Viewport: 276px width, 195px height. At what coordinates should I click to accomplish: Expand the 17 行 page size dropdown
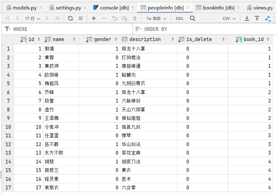click(33, 19)
